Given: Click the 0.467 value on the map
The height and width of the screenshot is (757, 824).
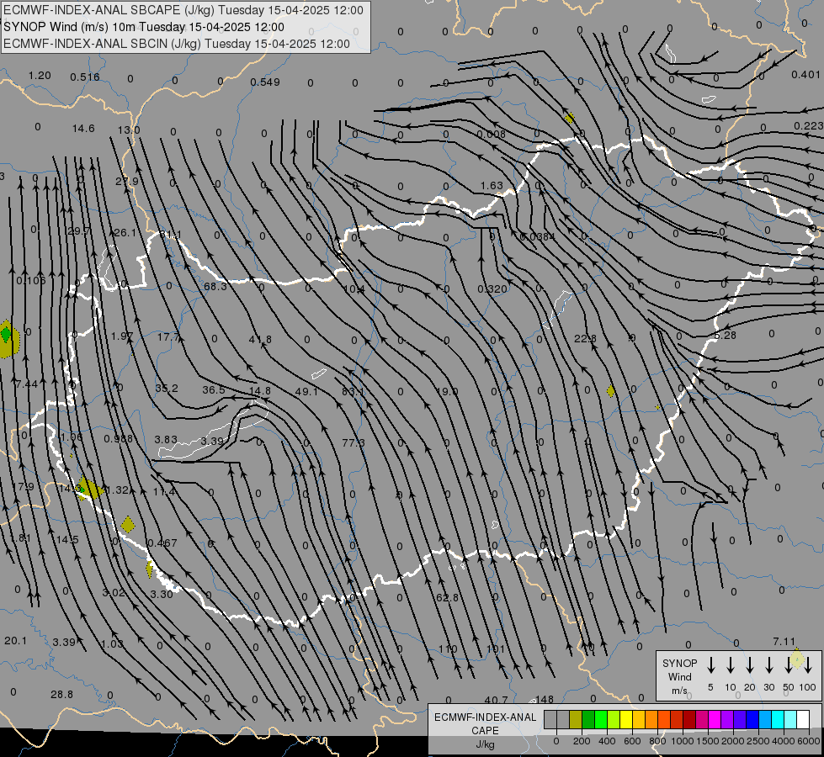Looking at the screenshot, I should (x=162, y=543).
